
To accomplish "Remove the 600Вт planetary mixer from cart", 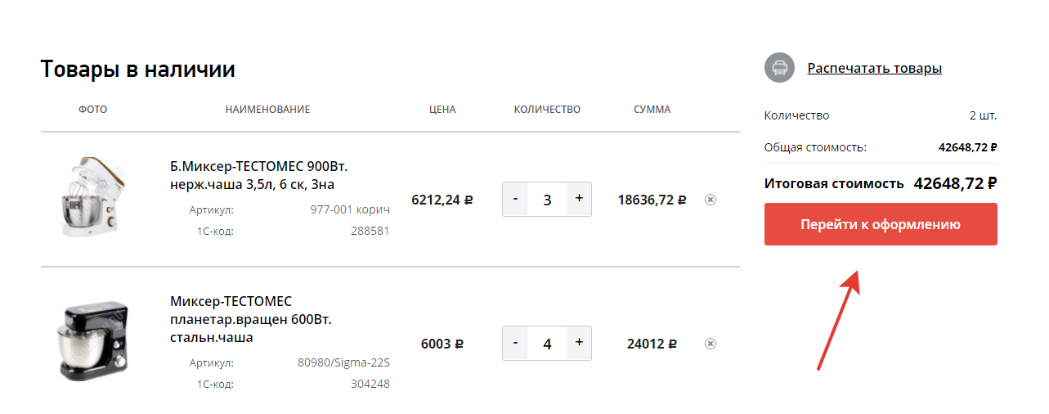I will (x=711, y=344).
